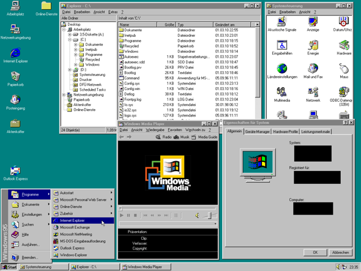Click the Media Player back arrow
Screen dimensions: 361x271
click(x=122, y=137)
